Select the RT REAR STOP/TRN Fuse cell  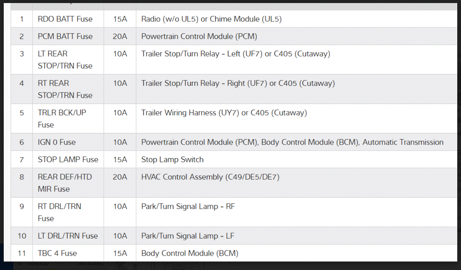65,89
